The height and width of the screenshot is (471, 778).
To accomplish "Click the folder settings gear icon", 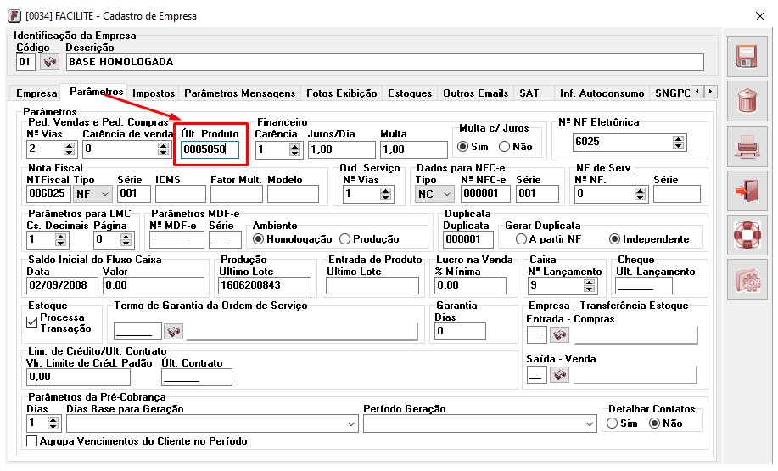I will tap(747, 280).
